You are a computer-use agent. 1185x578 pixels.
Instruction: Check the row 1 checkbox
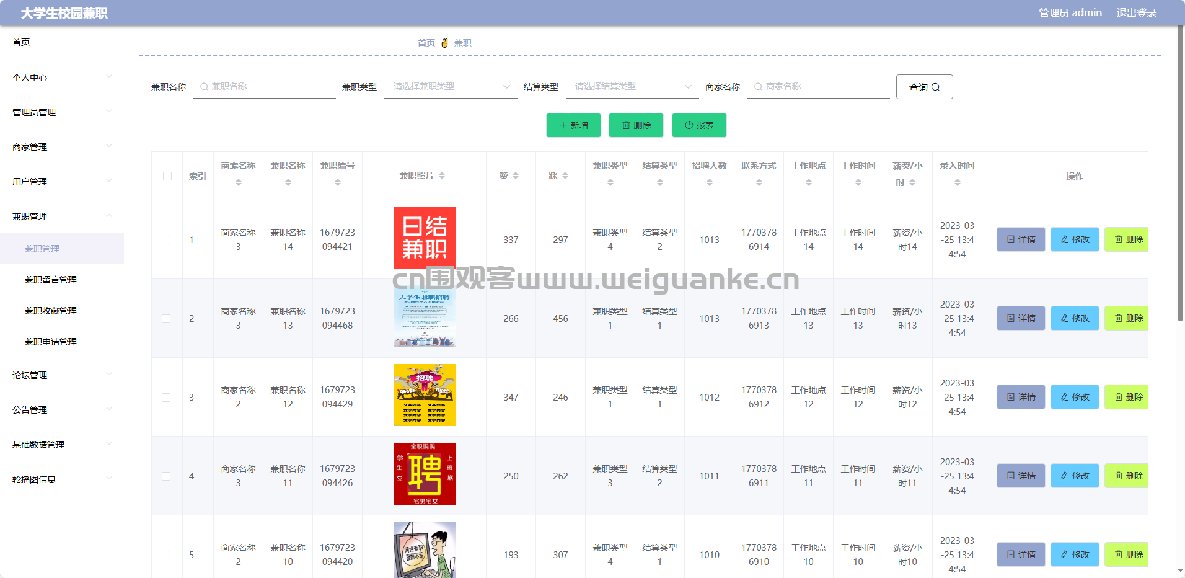(x=166, y=240)
